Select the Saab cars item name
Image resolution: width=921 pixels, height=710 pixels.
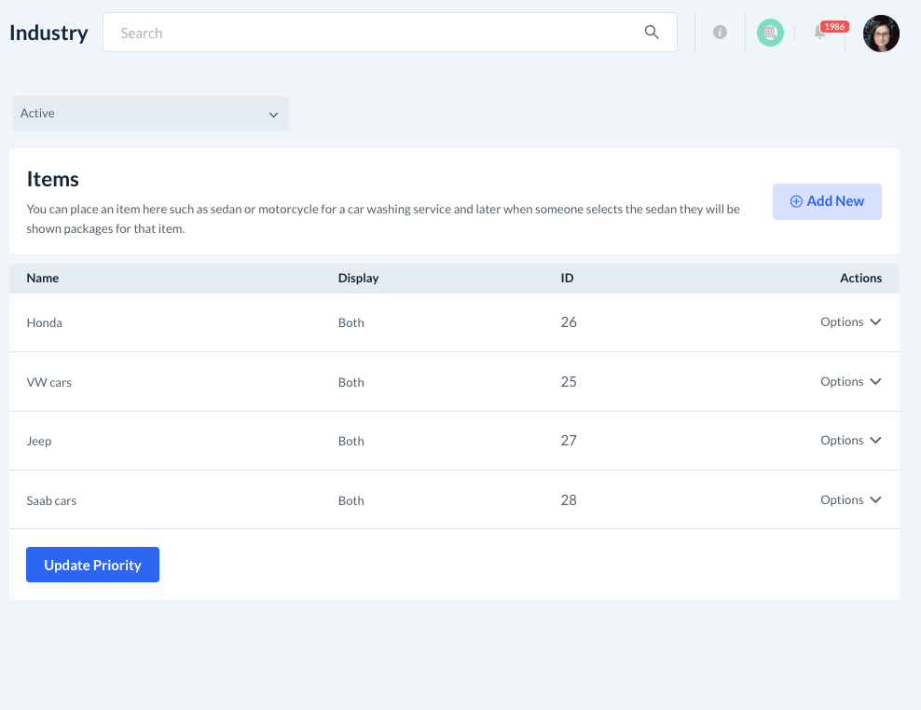coord(51,501)
